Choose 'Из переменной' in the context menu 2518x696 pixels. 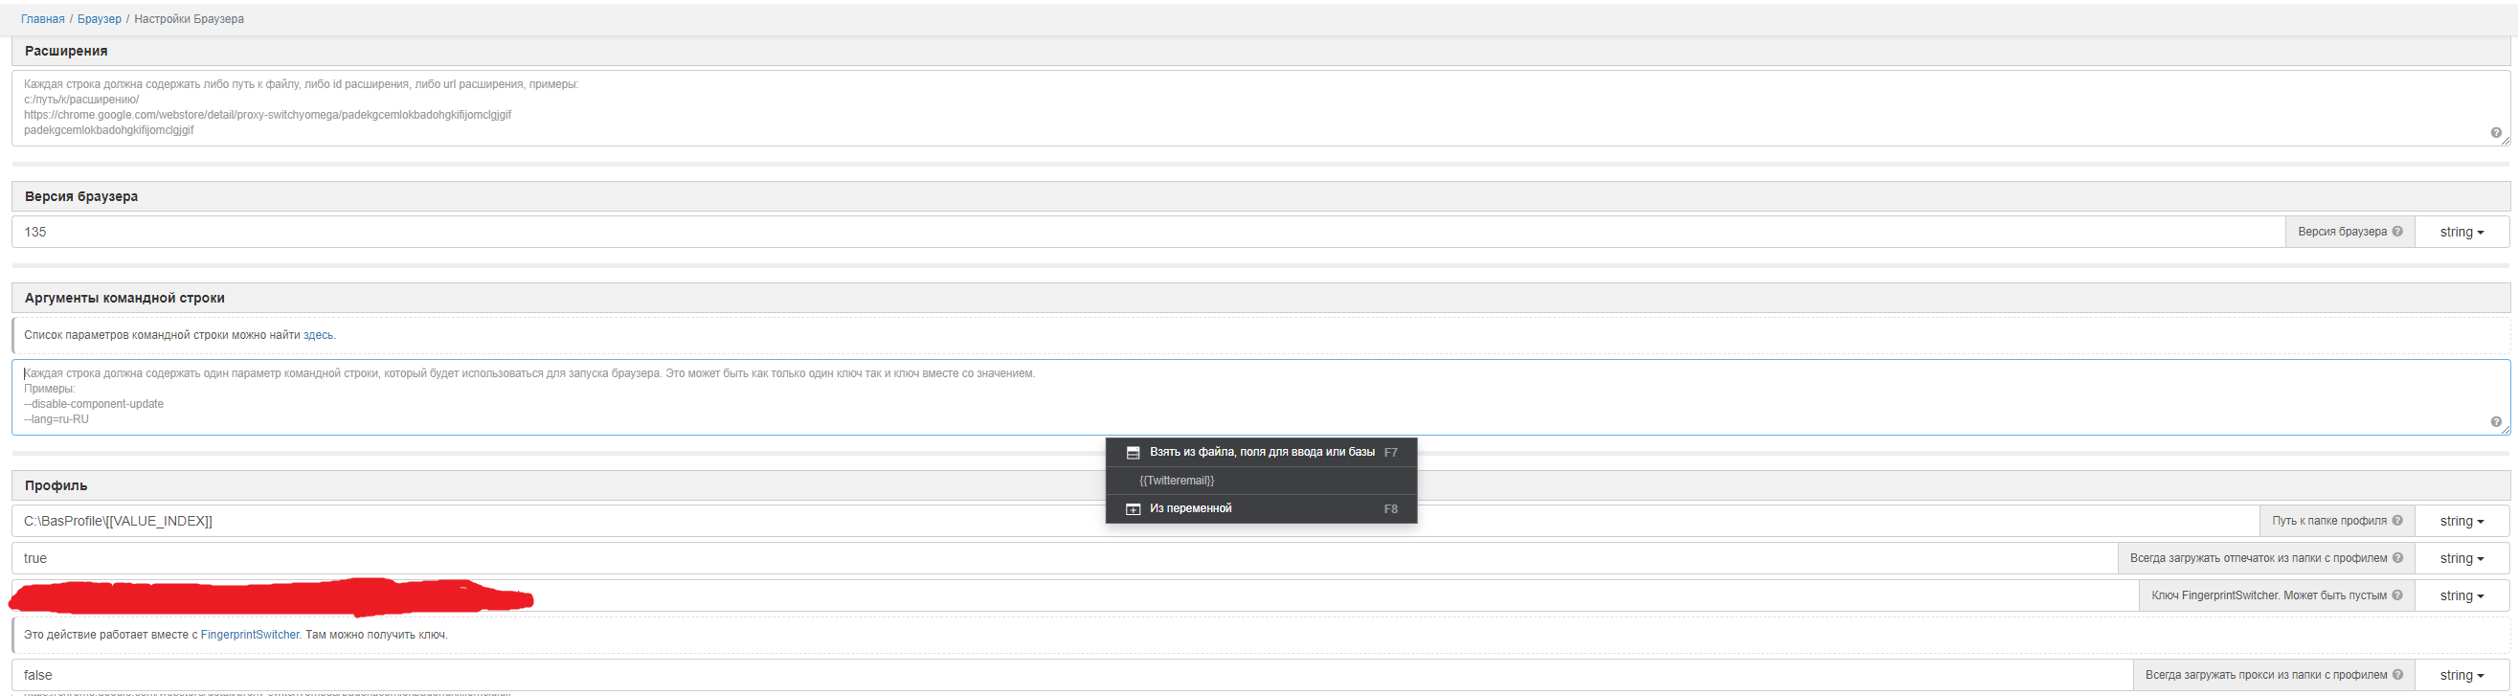(1191, 508)
